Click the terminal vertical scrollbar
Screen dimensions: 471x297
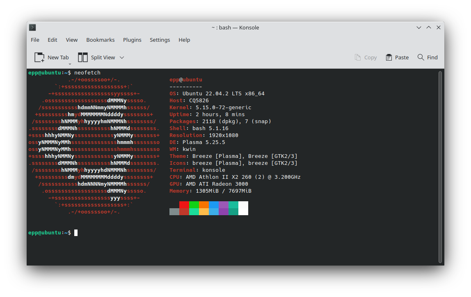tap(440, 166)
